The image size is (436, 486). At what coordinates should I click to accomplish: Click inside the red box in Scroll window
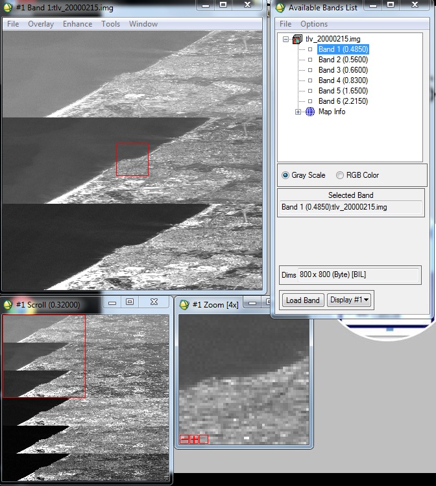(44, 356)
